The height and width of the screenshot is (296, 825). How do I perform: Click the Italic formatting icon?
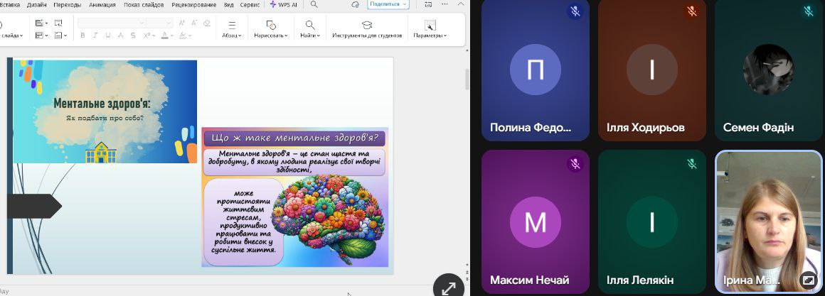tap(93, 35)
